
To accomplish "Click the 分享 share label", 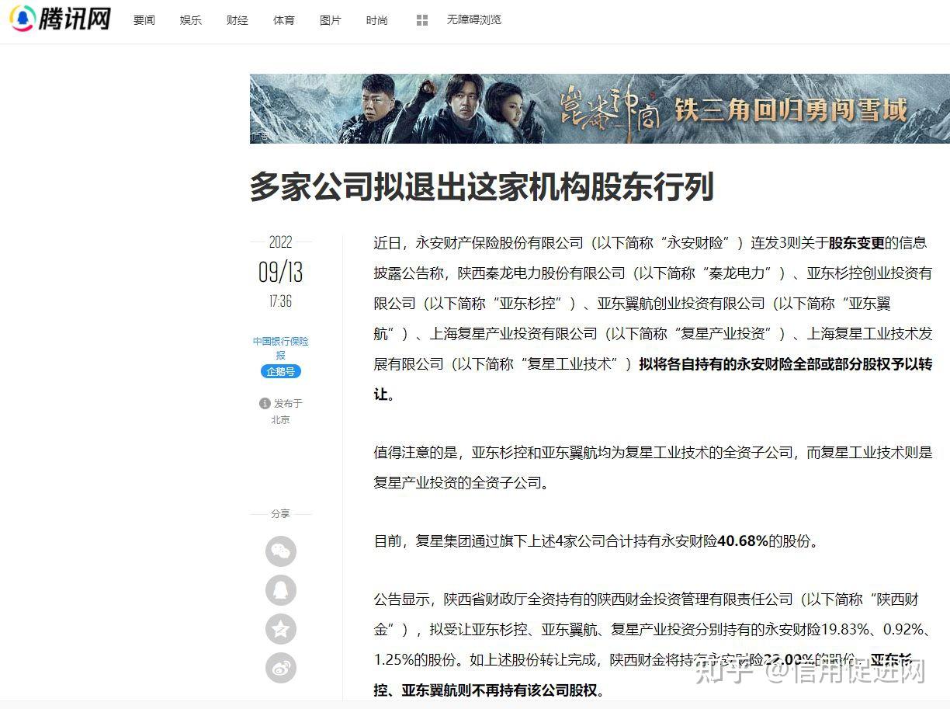I will 281,513.
